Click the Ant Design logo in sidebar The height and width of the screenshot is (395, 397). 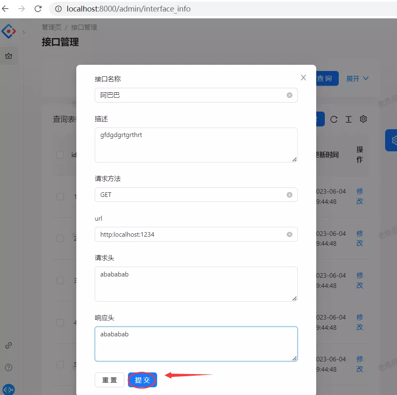pos(9,31)
